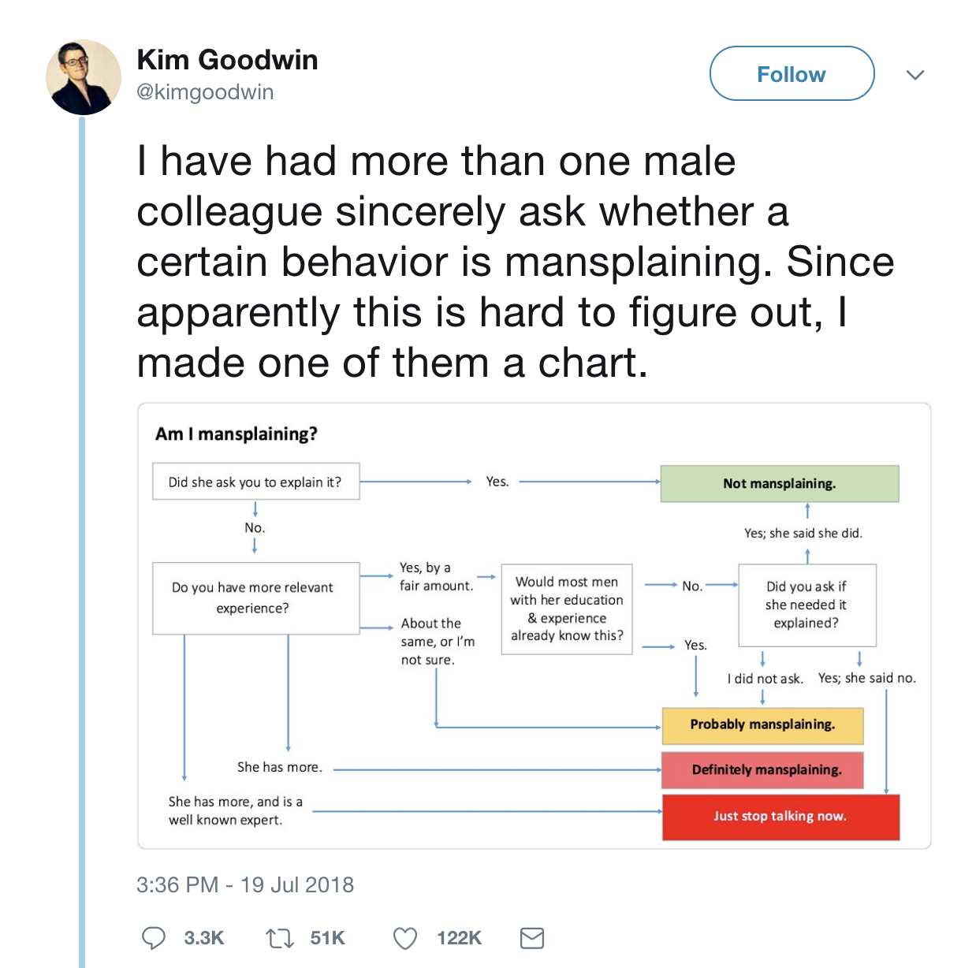Open the mansplaining flowchart image
The image size is (976, 968).
point(535,626)
